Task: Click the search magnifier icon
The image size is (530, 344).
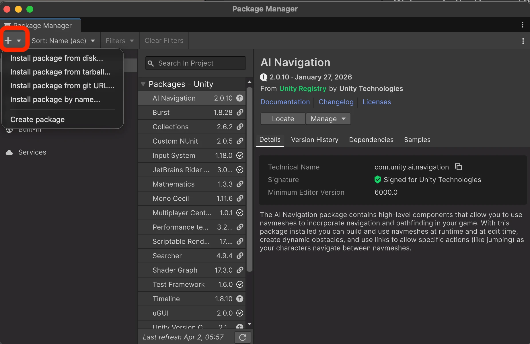Action: tap(151, 63)
